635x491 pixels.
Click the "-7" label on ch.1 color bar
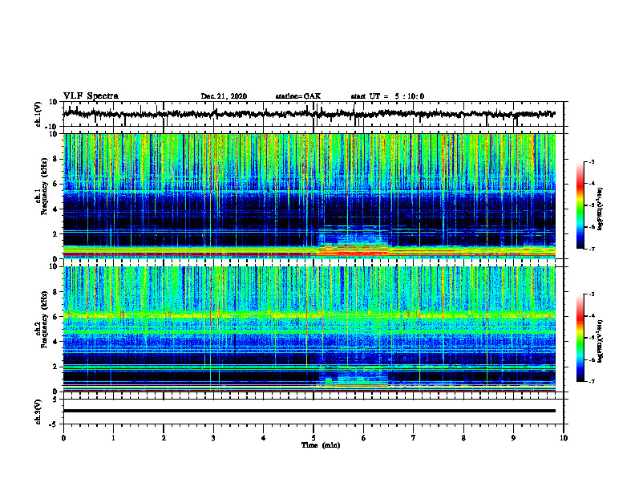(x=592, y=249)
